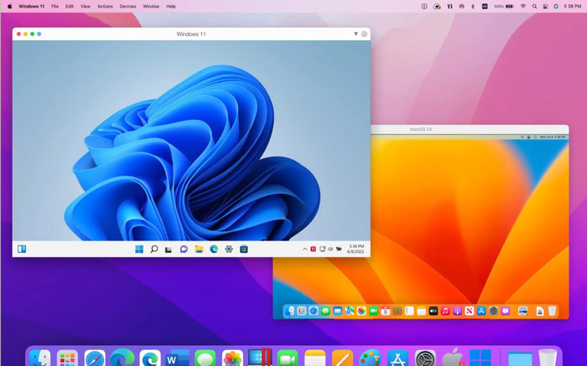Open Task View in the Windows taskbar

169,250
